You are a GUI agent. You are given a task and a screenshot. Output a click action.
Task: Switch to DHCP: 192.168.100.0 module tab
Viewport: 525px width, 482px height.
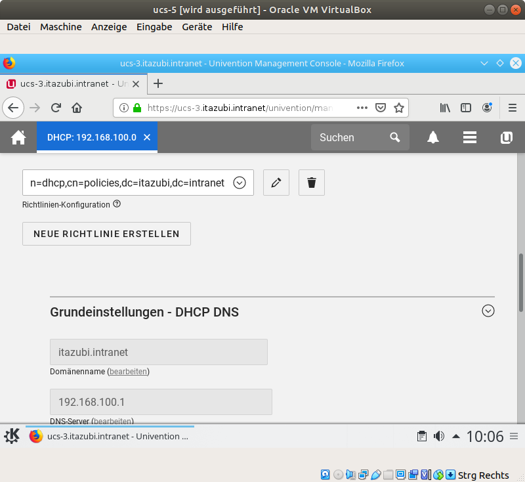(96, 137)
